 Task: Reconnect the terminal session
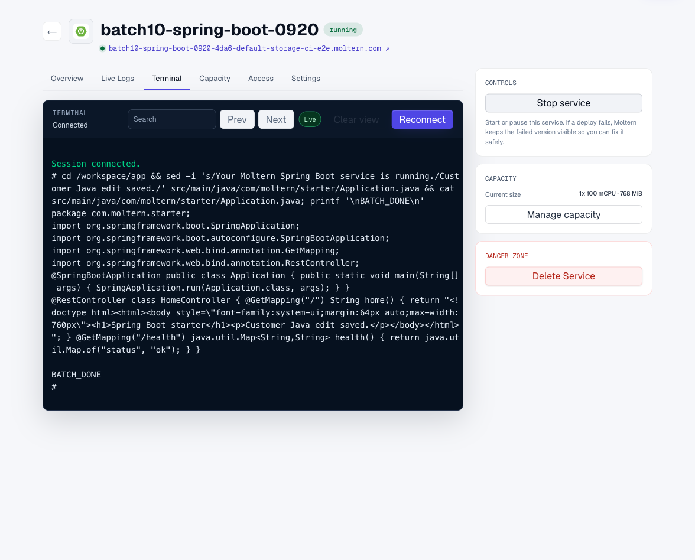(x=423, y=119)
